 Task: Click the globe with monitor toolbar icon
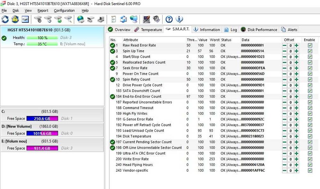[134, 20]
